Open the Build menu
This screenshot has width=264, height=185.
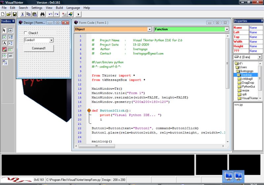(x=59, y=8)
